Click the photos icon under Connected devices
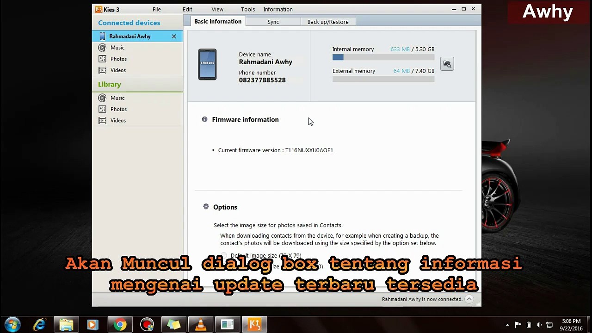The height and width of the screenshot is (333, 592). [x=102, y=59]
